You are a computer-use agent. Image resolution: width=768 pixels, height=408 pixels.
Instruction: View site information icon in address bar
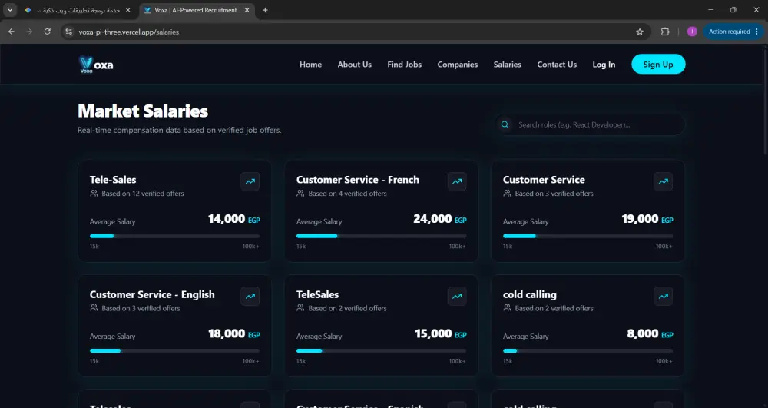click(69, 32)
